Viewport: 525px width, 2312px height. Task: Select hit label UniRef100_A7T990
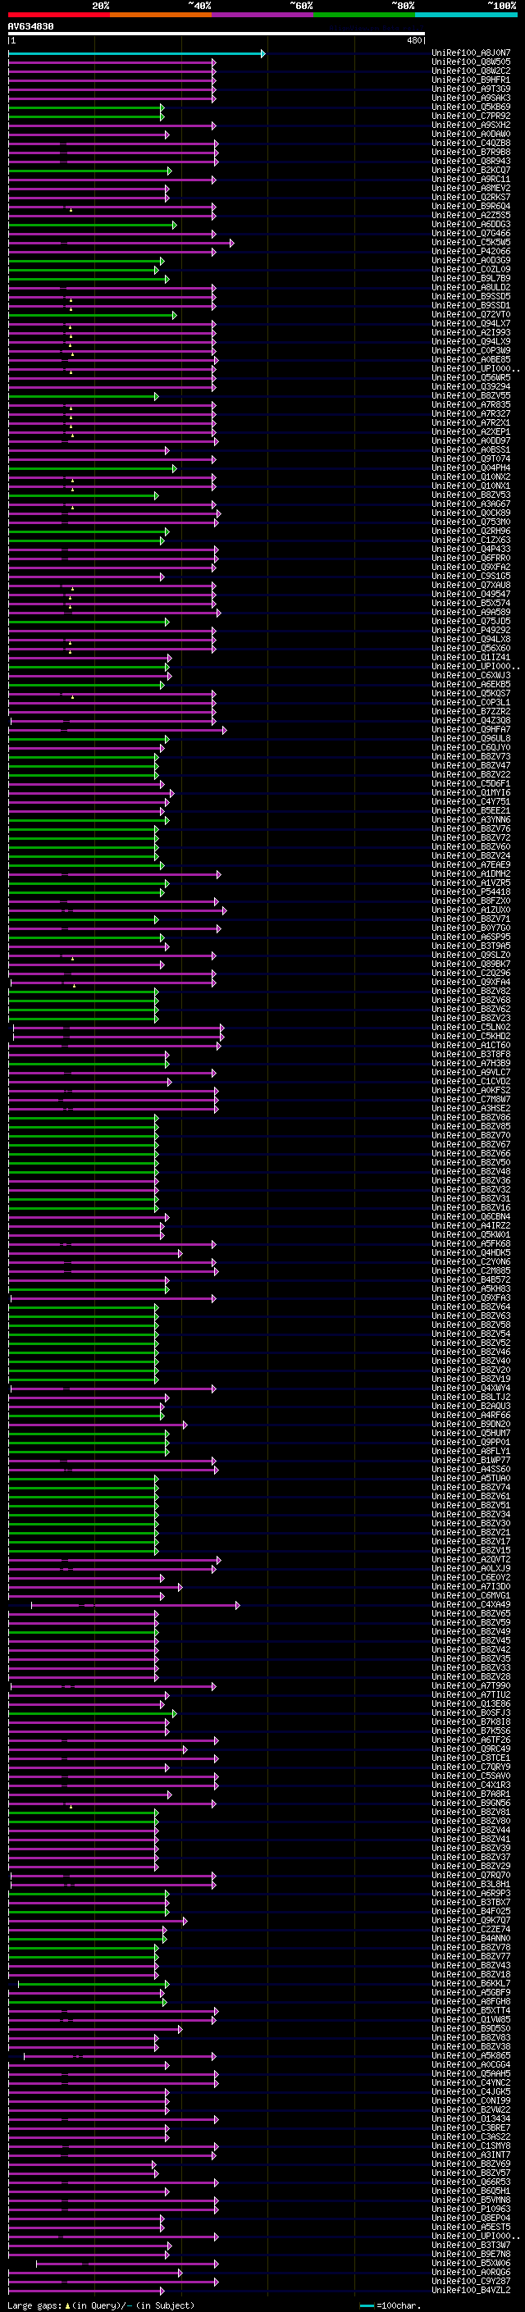(471, 1685)
